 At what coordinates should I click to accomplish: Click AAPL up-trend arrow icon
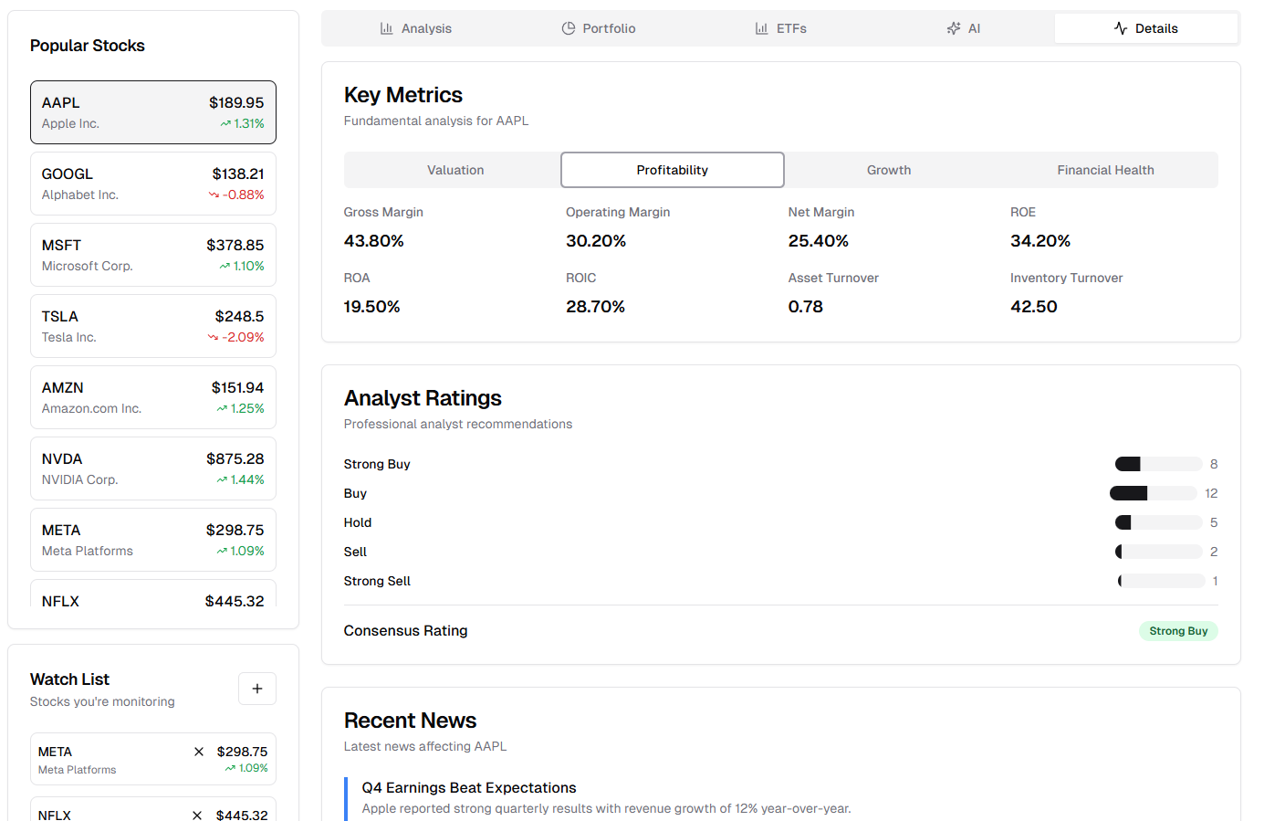click(x=225, y=124)
